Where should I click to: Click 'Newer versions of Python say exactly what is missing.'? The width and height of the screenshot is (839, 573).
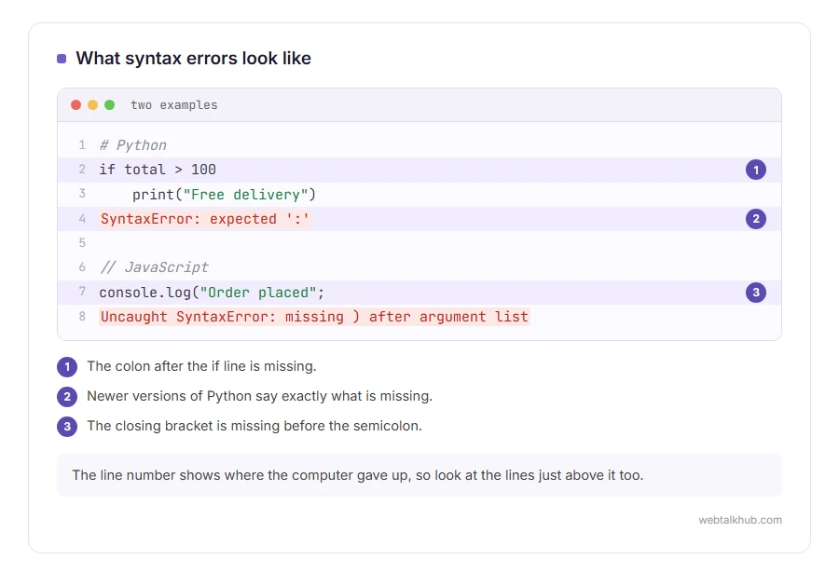pos(259,397)
